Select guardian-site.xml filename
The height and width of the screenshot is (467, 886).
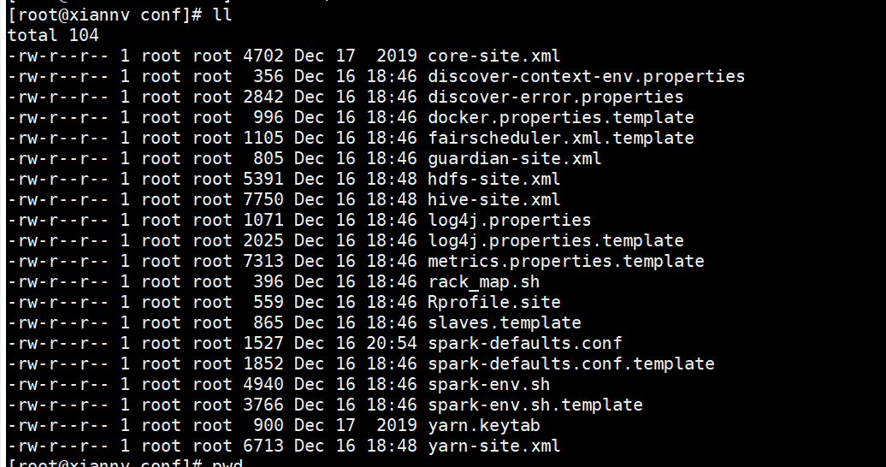click(515, 158)
